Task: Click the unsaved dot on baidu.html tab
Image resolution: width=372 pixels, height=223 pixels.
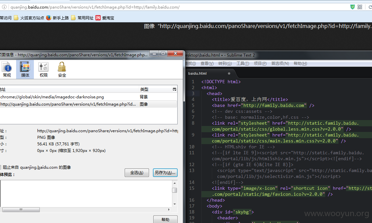Action: pyautogui.click(x=229, y=74)
